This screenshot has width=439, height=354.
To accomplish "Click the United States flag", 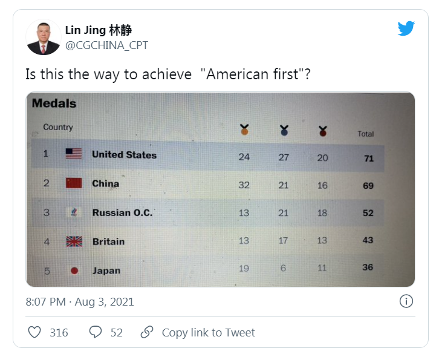I will coord(73,154).
